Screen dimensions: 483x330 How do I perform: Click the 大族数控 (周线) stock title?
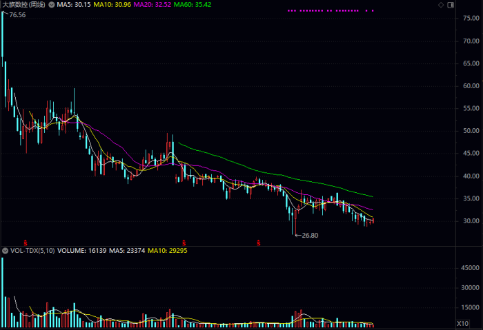pos(23,5)
